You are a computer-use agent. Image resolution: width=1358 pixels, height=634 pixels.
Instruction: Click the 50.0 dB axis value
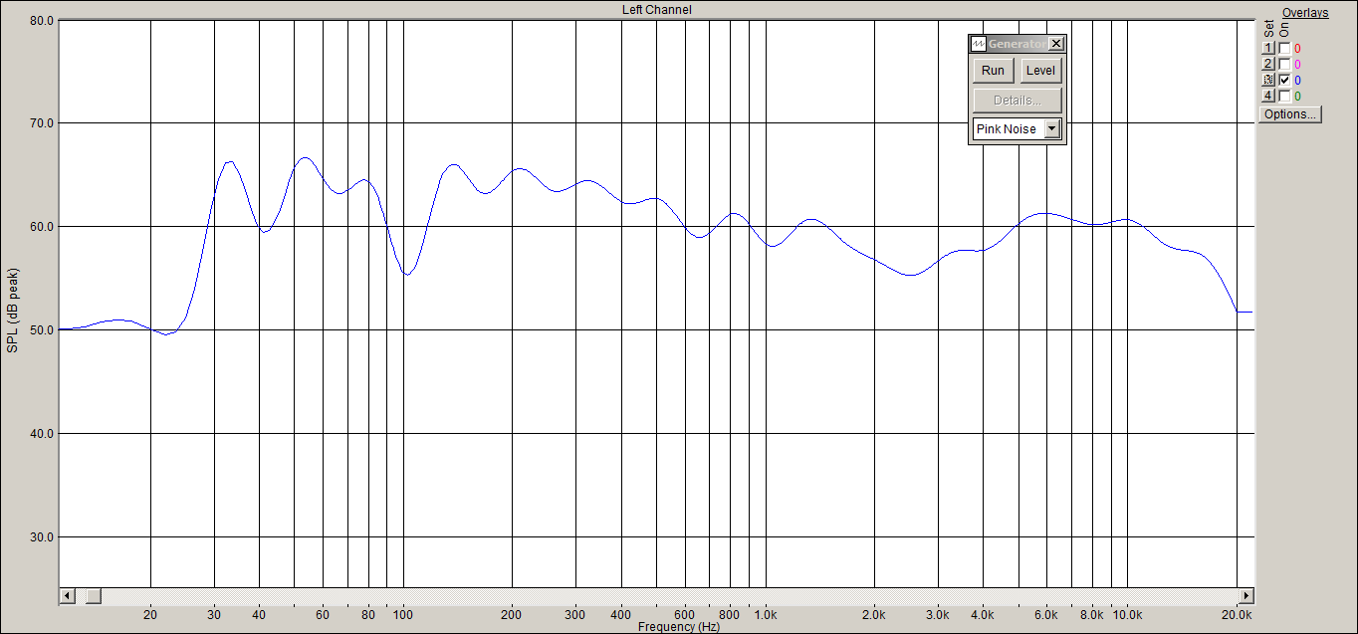click(x=40, y=330)
